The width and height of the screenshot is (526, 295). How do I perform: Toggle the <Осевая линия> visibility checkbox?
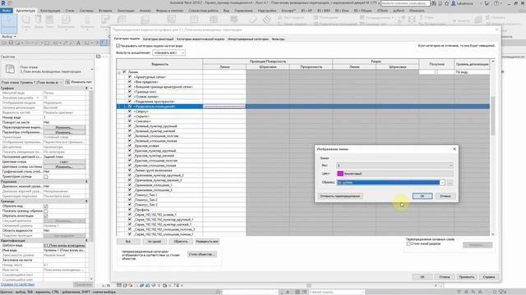[130, 97]
